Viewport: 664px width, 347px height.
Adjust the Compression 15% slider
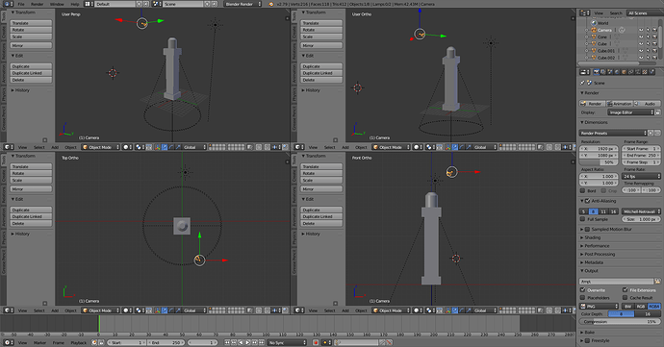point(620,322)
